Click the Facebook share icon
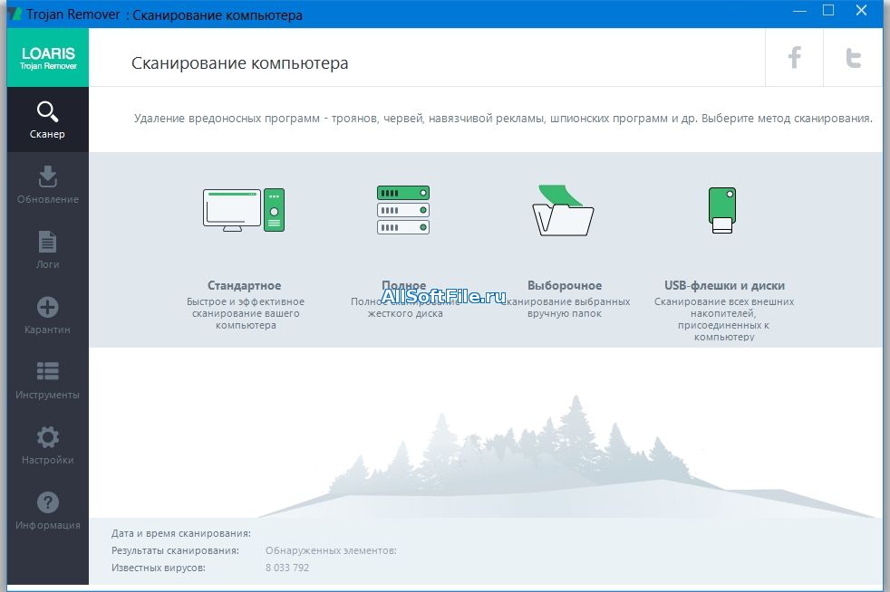This screenshot has height=592, width=890. [795, 57]
